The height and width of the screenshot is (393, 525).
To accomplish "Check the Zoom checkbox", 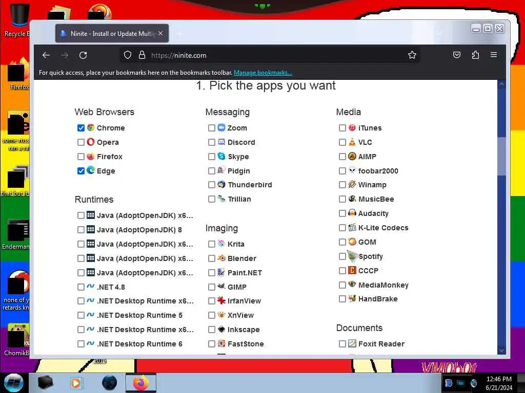I will (x=212, y=128).
